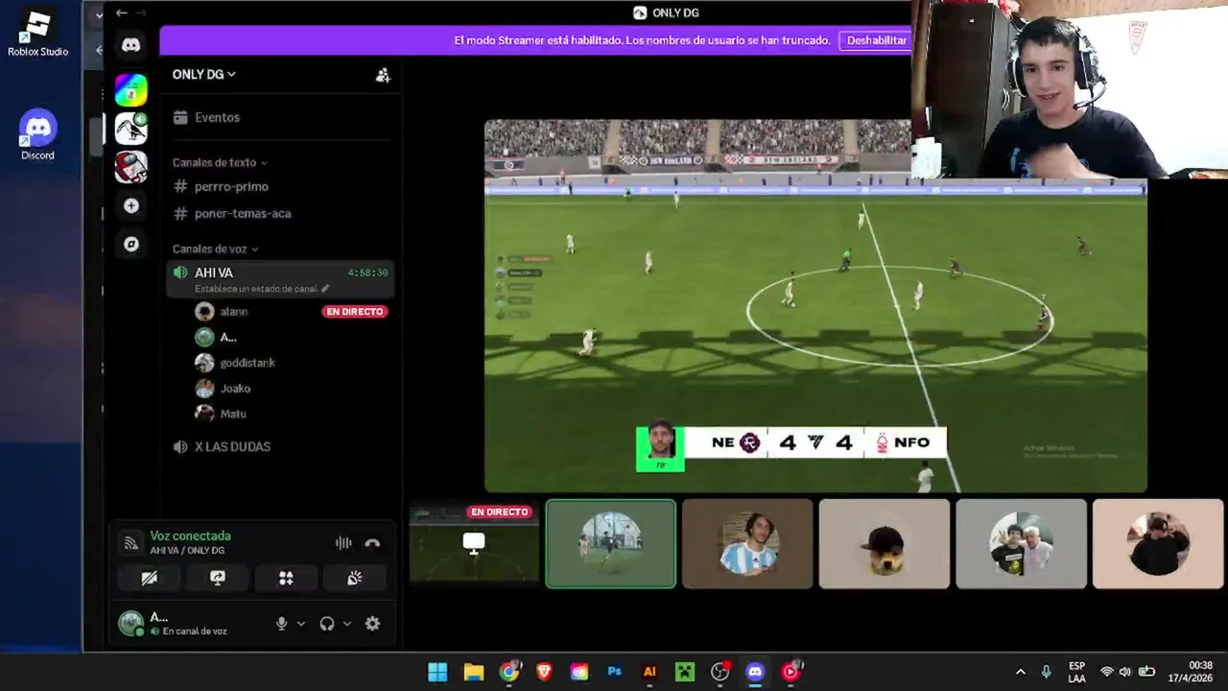Deafen audio with the headphones icon

327,624
